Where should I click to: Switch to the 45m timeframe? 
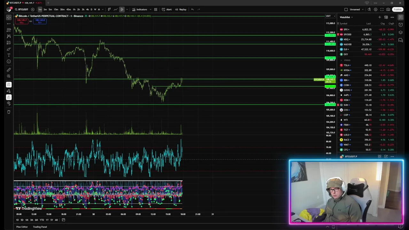(69, 10)
